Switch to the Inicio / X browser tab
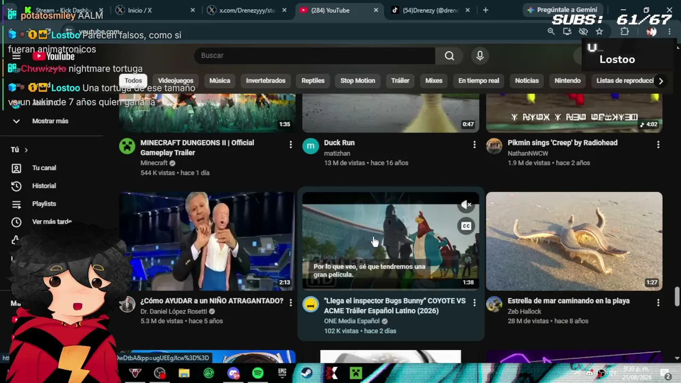This screenshot has height=383, width=681. point(155,10)
